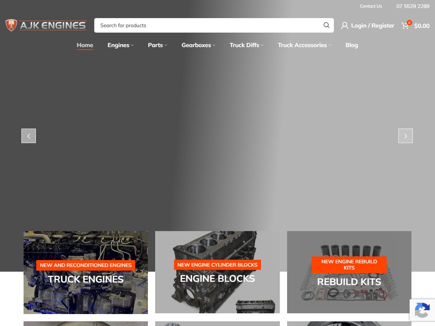Open the shopping cart icon
This screenshot has height=326, width=435.
tap(406, 25)
